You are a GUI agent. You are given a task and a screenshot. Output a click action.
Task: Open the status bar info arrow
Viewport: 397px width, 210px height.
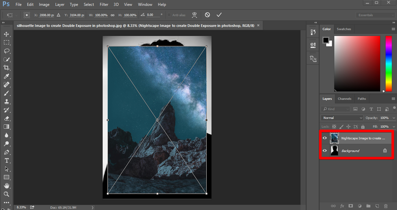pyautogui.click(x=92, y=208)
